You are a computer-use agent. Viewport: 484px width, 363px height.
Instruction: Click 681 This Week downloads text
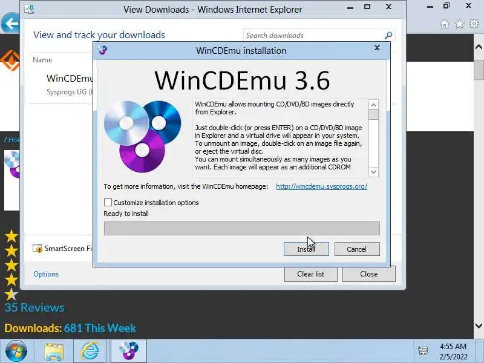point(100,328)
